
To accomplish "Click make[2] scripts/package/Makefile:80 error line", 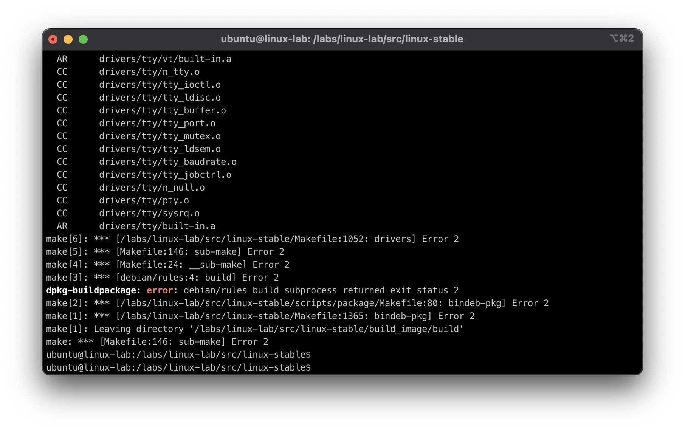I will pyautogui.click(x=297, y=303).
